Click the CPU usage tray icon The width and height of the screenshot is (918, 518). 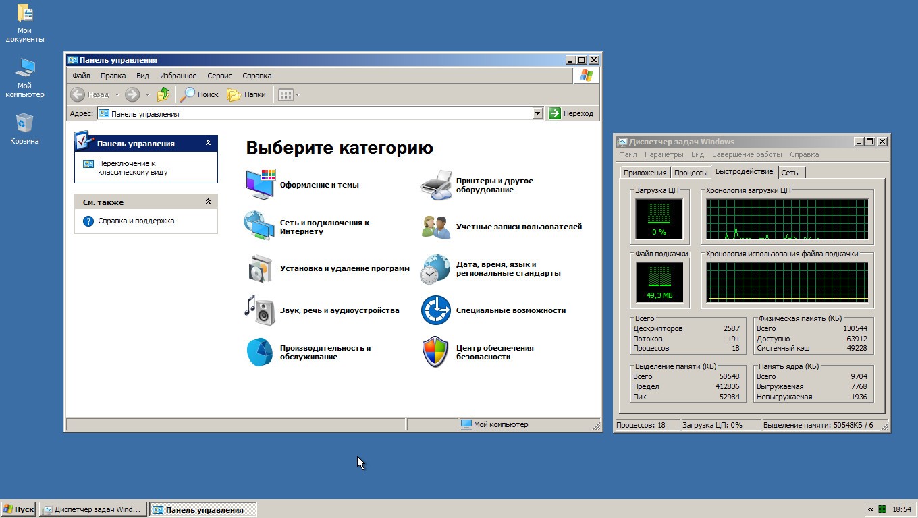(882, 509)
